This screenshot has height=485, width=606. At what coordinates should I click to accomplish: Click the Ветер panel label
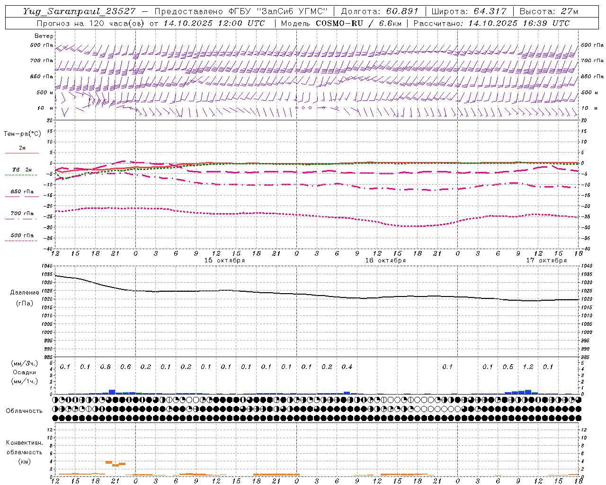(44, 36)
